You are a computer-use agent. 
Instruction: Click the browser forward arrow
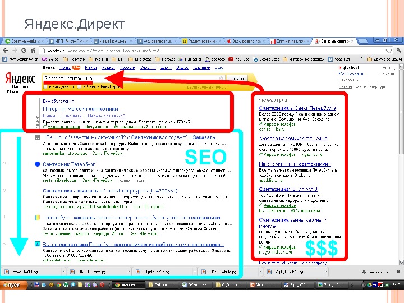15,50
